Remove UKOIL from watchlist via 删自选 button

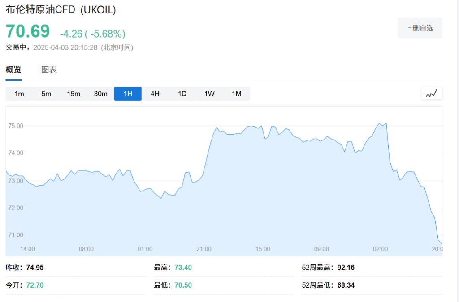(x=420, y=28)
